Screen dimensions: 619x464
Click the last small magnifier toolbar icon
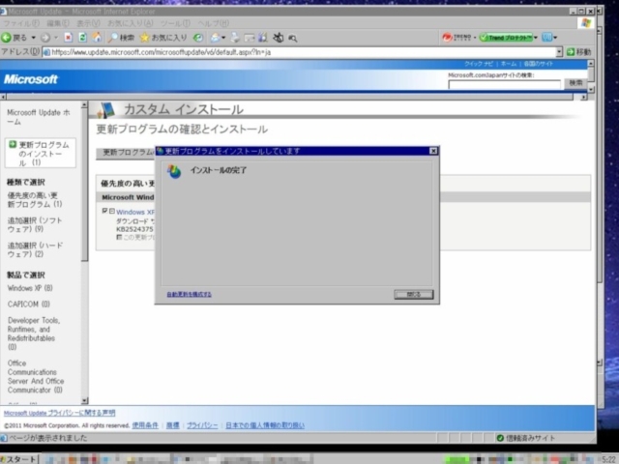292,38
